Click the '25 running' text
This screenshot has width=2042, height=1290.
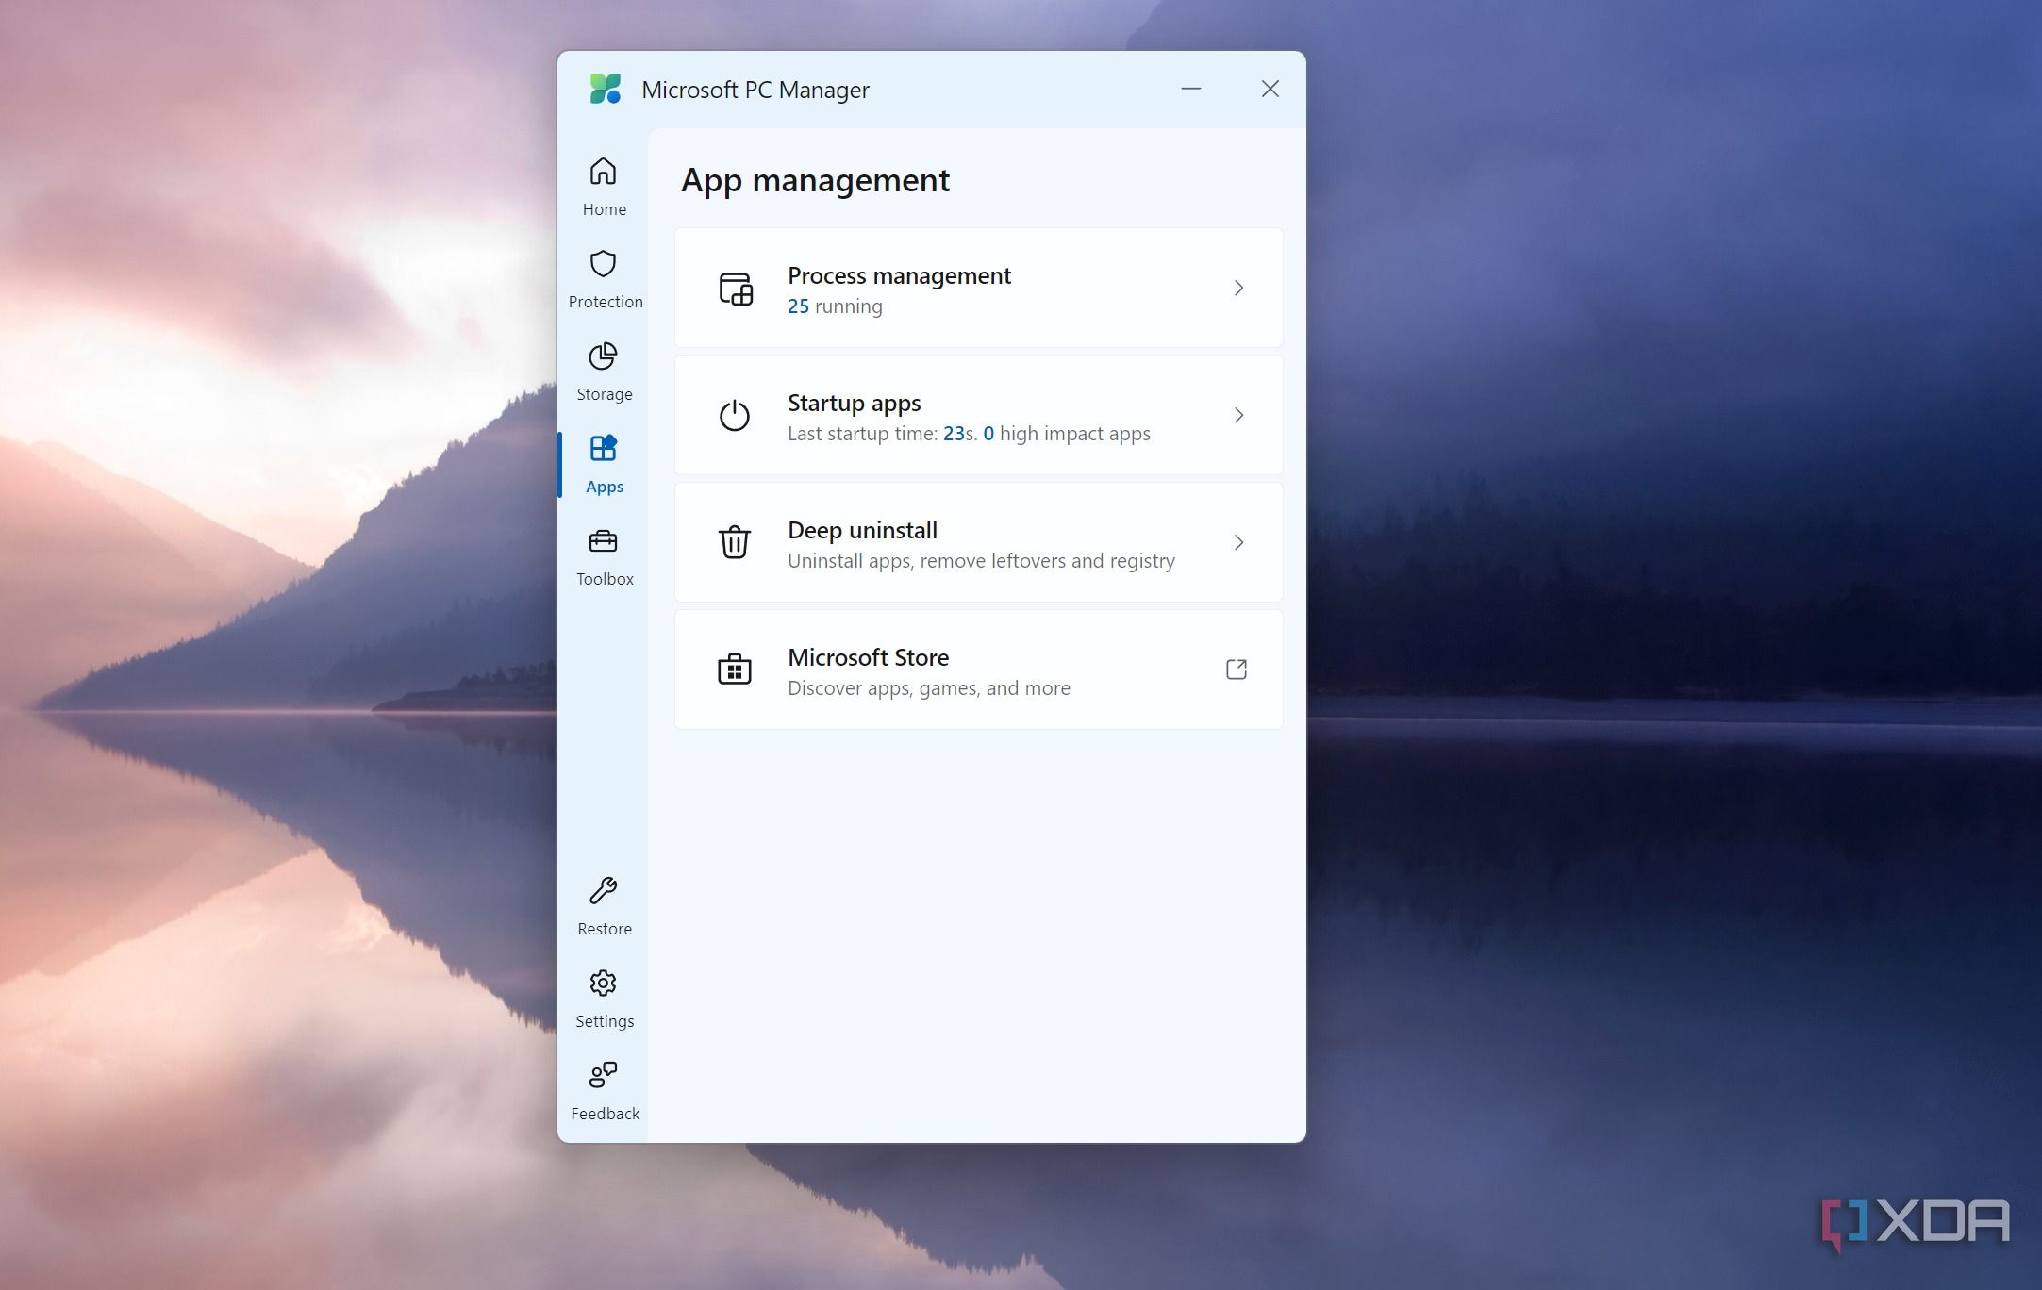tap(835, 306)
